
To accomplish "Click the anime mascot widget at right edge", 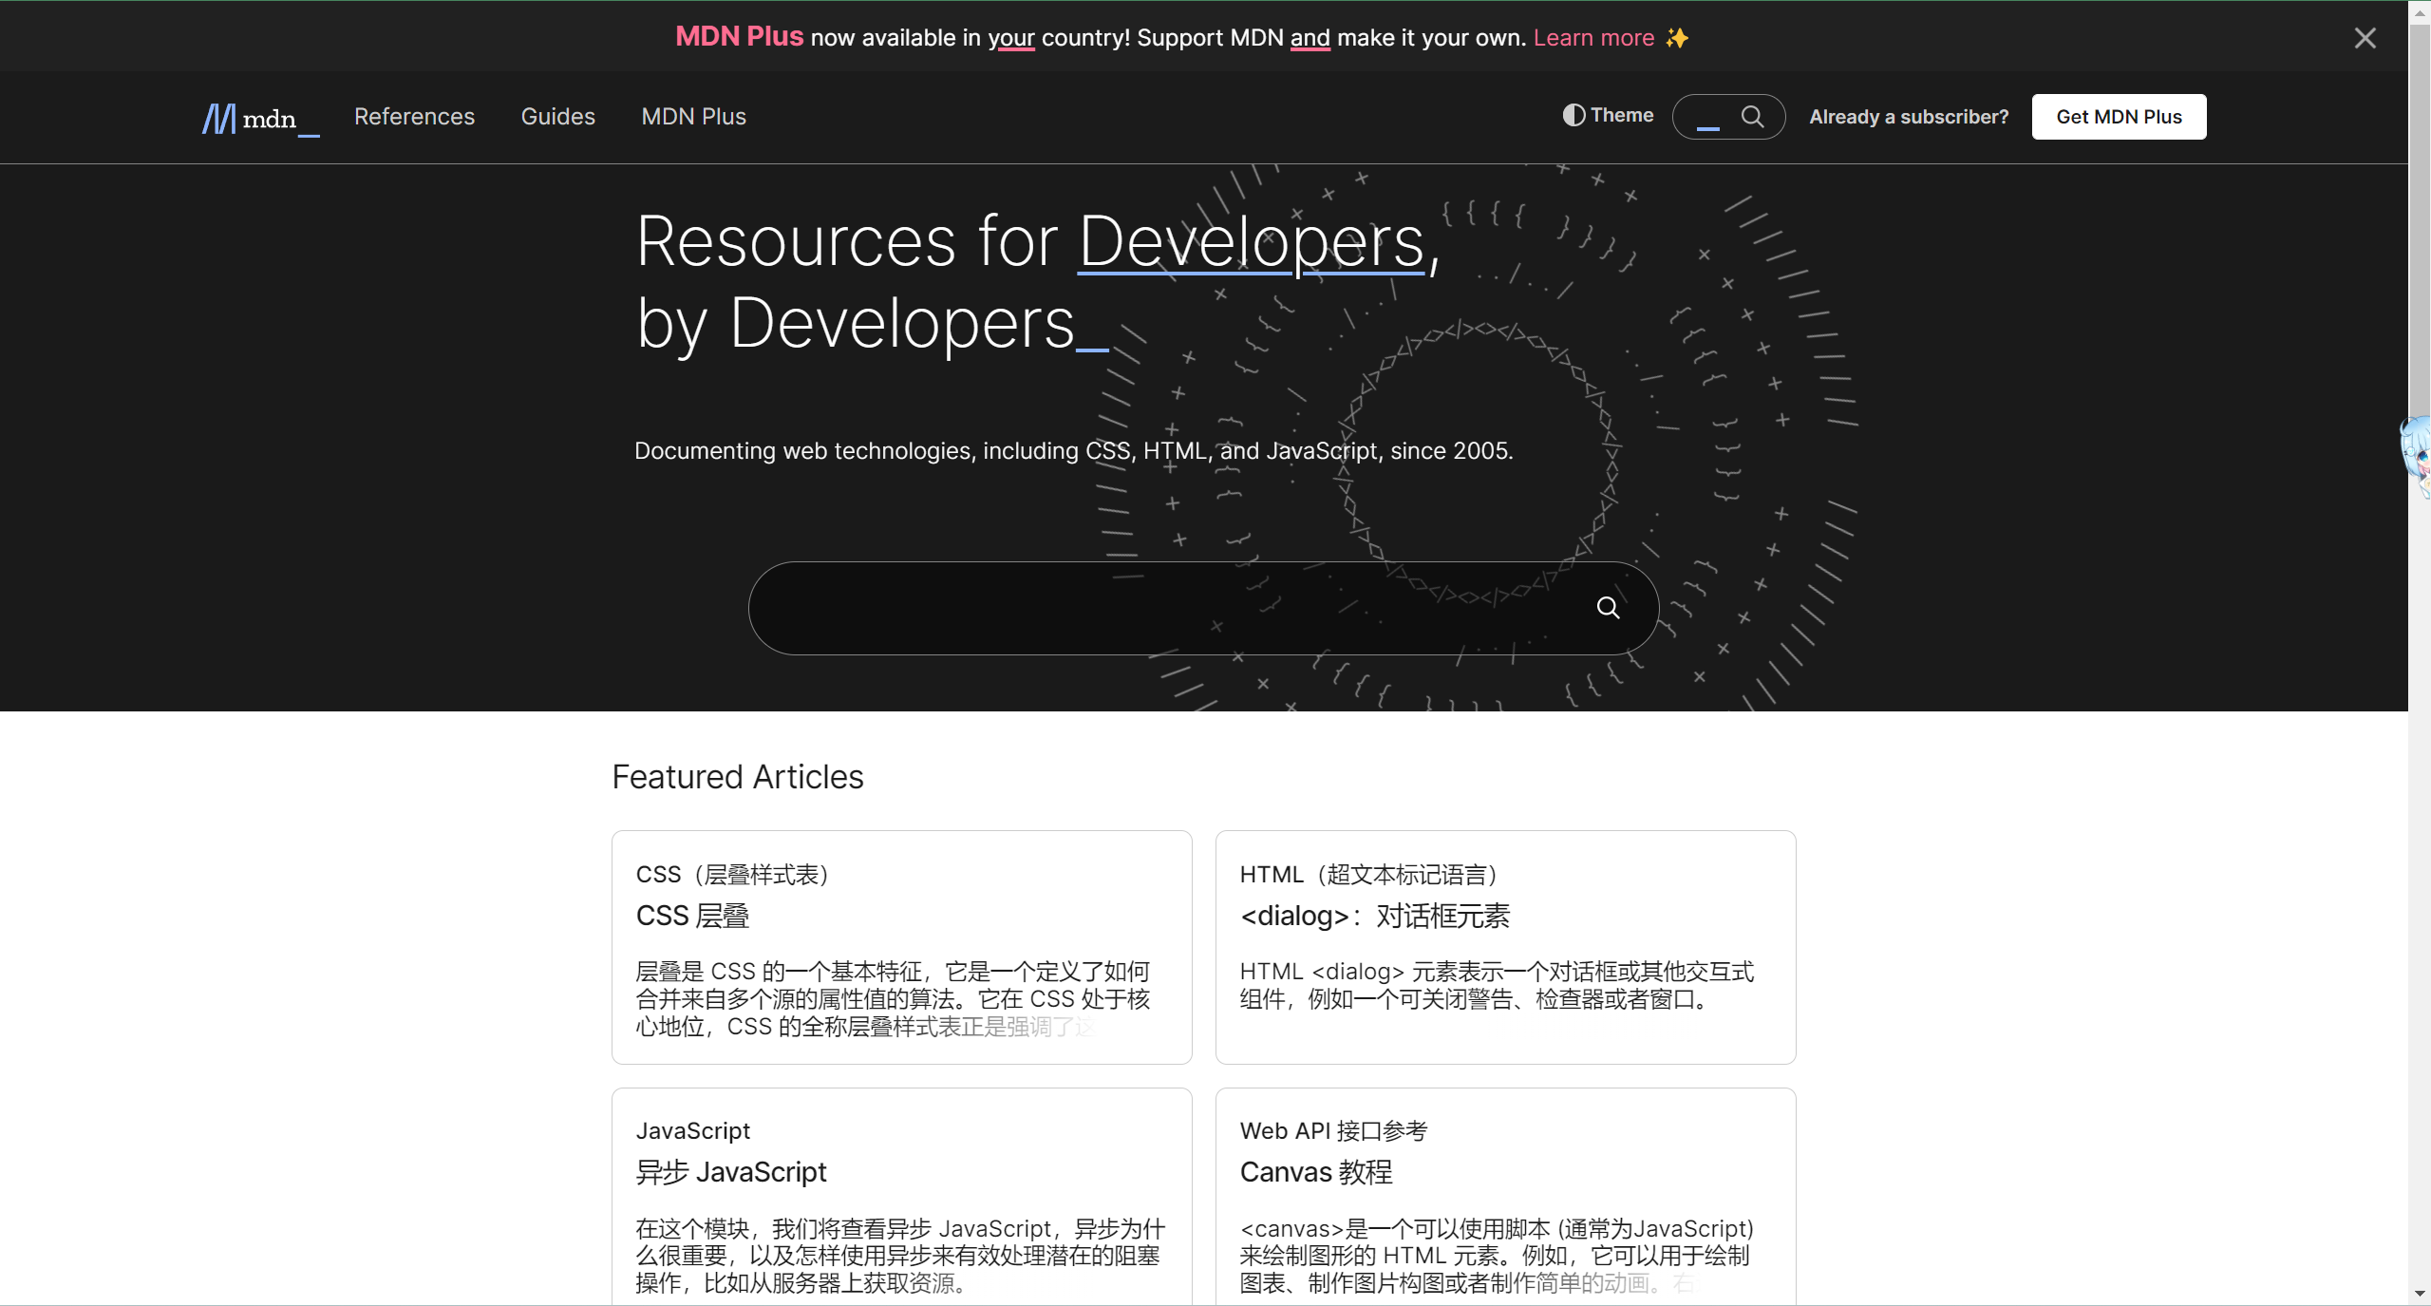I will click(x=2417, y=456).
